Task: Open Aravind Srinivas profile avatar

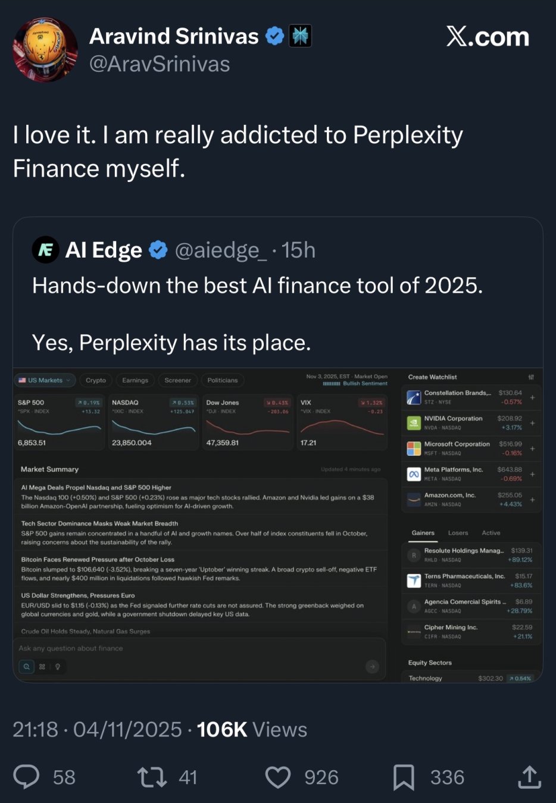Action: (x=45, y=49)
